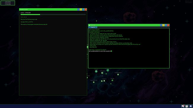Click the round home icon in taskbar

pyautogui.click(x=191, y=106)
